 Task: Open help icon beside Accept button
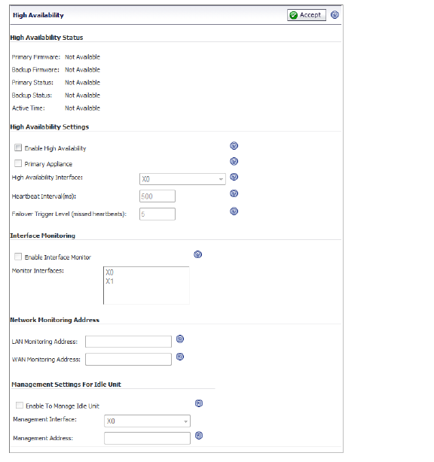pyautogui.click(x=335, y=15)
